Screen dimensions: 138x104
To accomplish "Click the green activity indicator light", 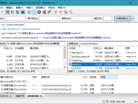I will (x=135, y=102).
